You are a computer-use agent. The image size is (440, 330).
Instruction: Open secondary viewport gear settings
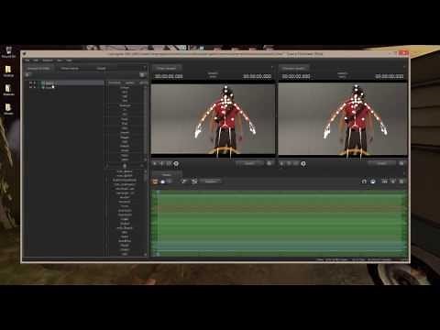pyautogui.click(x=401, y=163)
